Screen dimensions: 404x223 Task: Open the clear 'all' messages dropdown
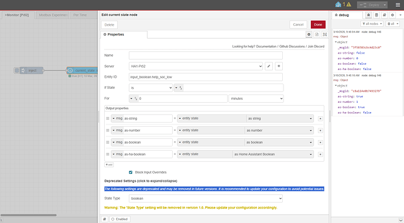(x=393, y=24)
